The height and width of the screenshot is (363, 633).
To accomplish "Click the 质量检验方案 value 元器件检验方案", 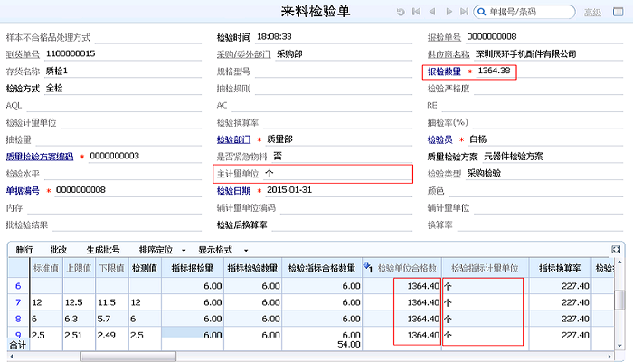I will (x=513, y=157).
